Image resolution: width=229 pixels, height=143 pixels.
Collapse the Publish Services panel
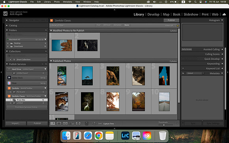pos(7,64)
